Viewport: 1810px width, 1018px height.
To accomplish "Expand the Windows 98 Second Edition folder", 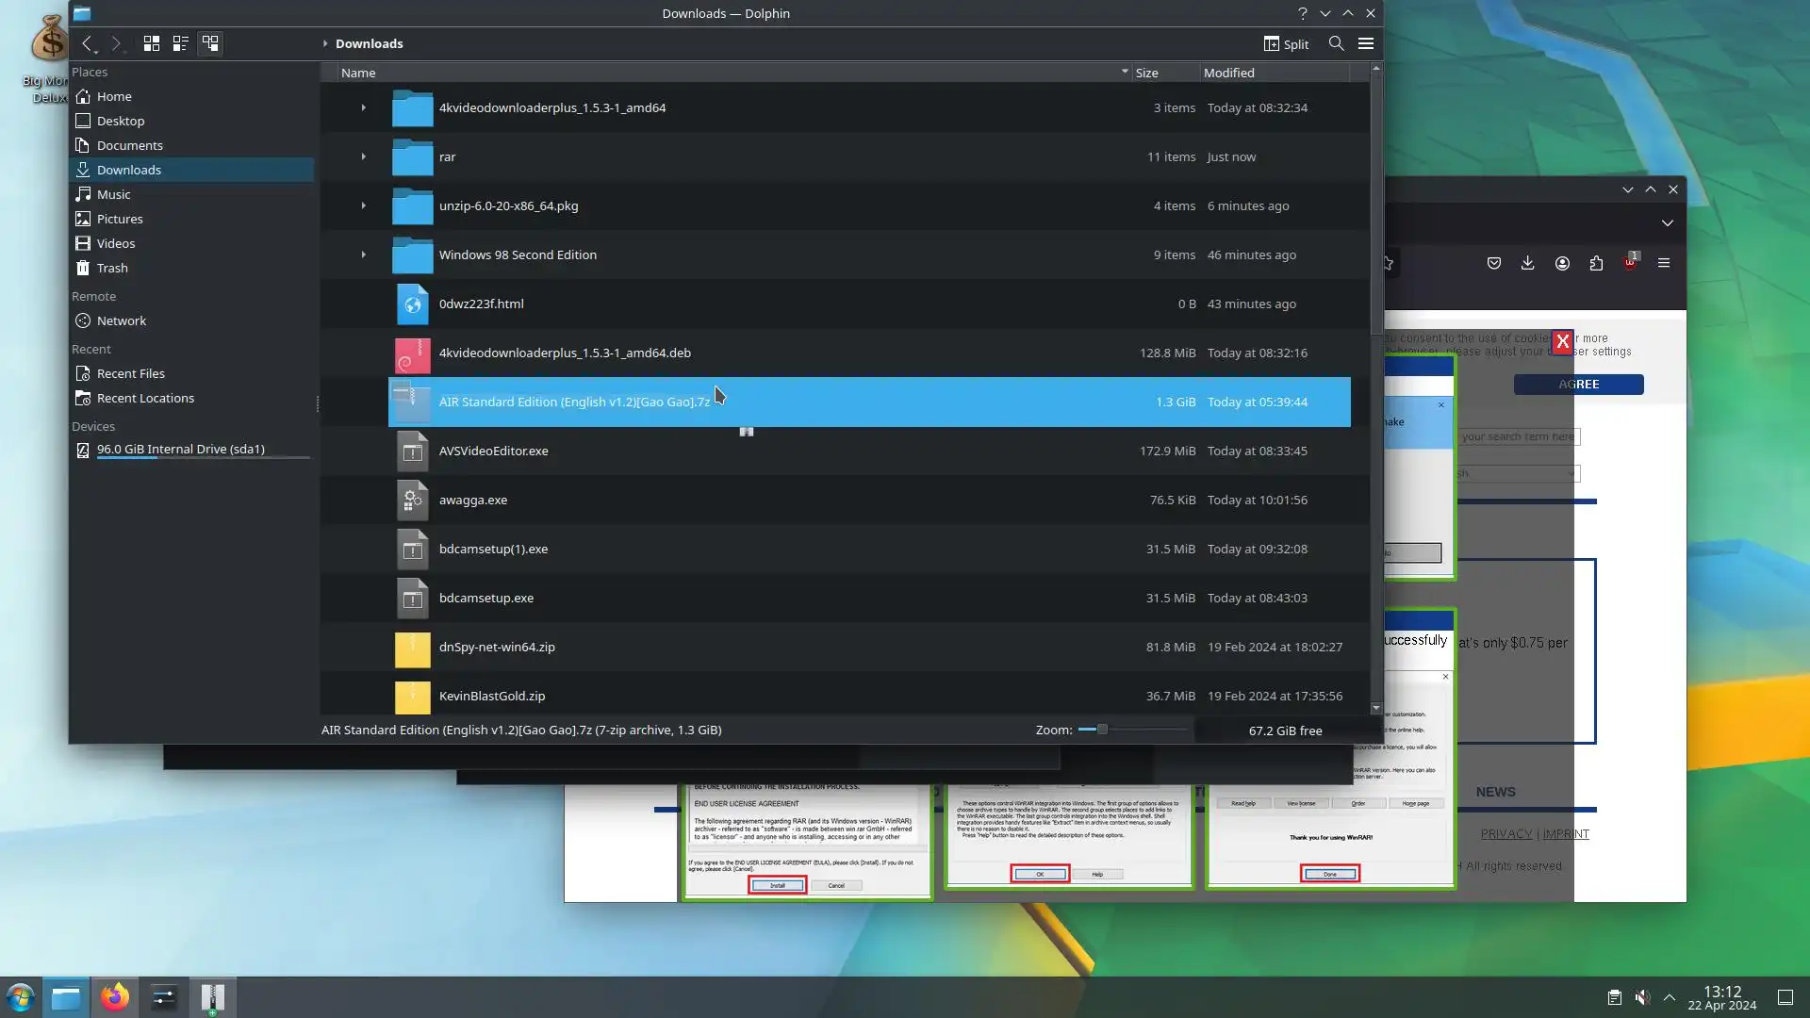I will (363, 254).
